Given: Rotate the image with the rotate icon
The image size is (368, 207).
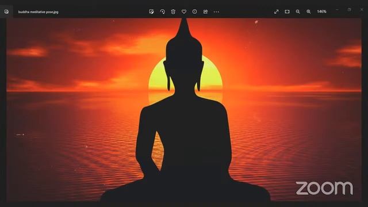Looking at the screenshot, I should (x=162, y=11).
